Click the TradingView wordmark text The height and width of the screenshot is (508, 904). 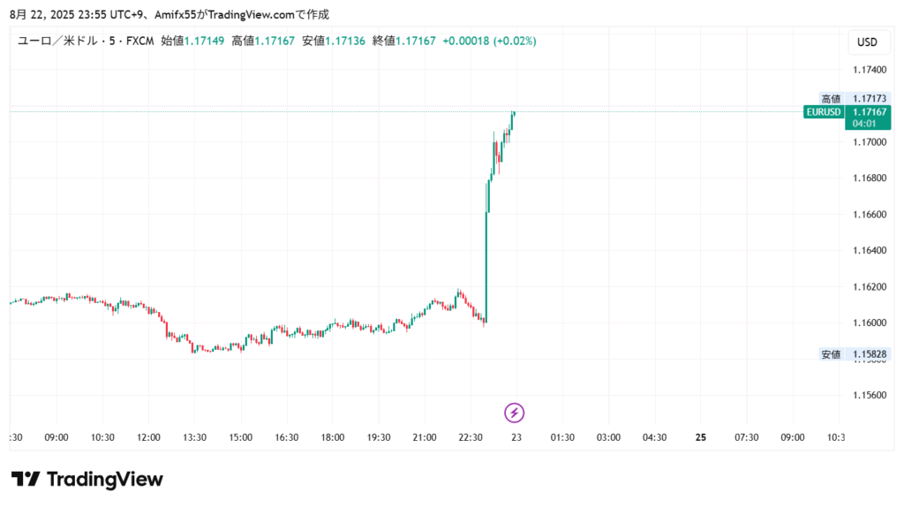click(105, 480)
